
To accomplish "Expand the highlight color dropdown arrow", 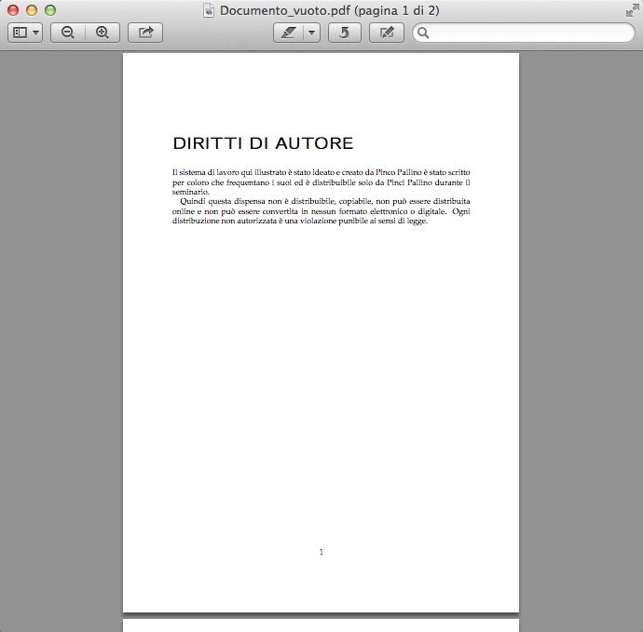I will coord(312,33).
